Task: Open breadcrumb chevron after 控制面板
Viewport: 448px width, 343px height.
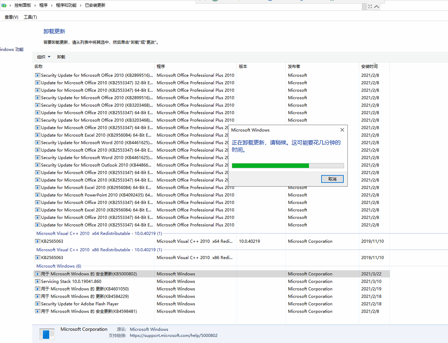Action: (35, 5)
